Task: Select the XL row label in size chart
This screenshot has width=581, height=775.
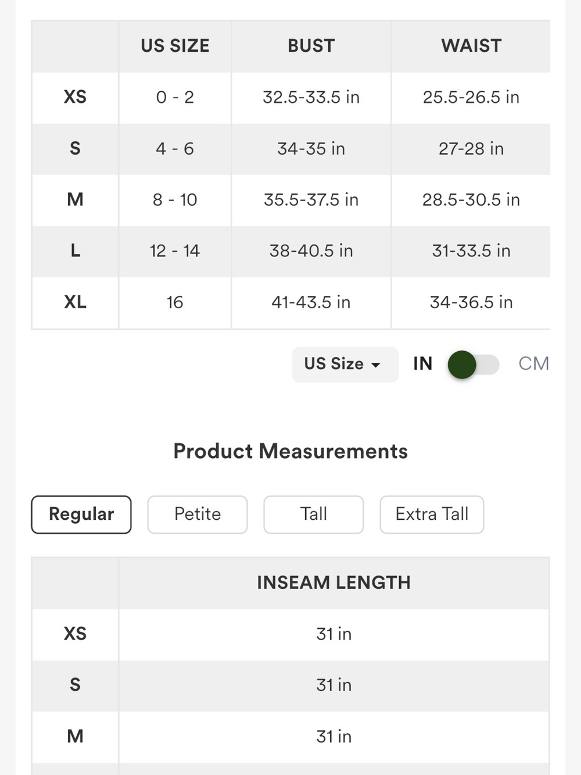Action: click(76, 302)
